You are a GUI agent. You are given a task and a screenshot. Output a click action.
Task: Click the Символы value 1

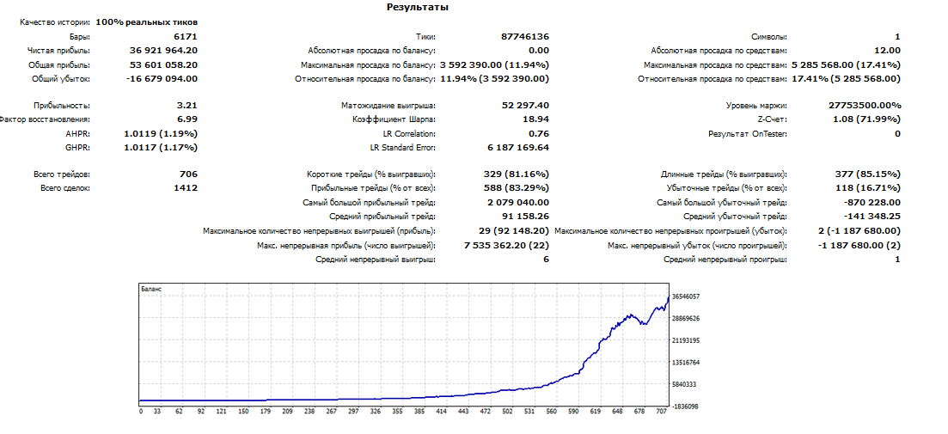click(x=898, y=37)
